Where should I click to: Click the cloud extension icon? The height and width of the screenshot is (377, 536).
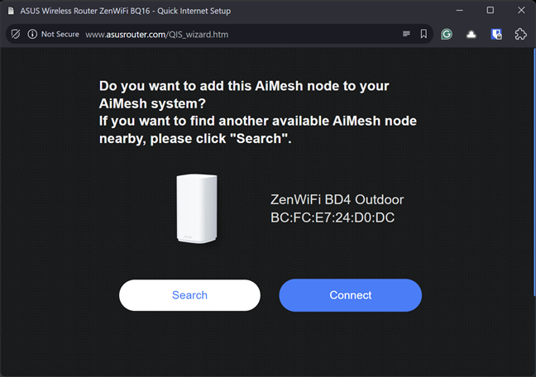coord(471,34)
